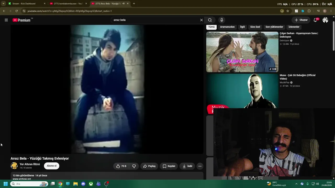Select the Son yüklenenler filter chip
The height and width of the screenshot is (188, 335).
pyautogui.click(x=274, y=27)
